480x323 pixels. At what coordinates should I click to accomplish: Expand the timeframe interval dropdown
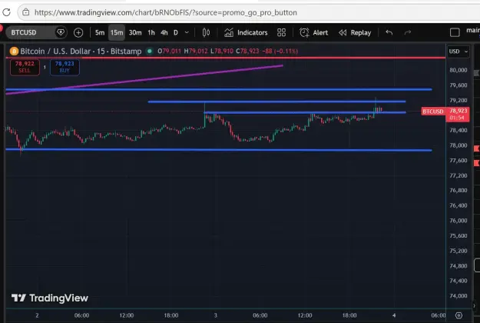[187, 32]
